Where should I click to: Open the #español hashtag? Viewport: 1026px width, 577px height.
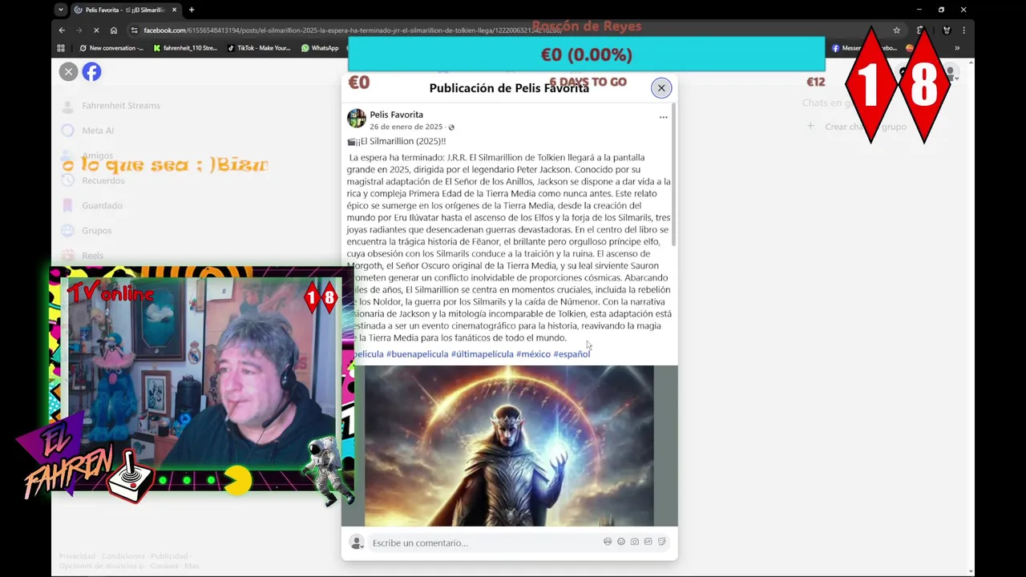point(572,353)
